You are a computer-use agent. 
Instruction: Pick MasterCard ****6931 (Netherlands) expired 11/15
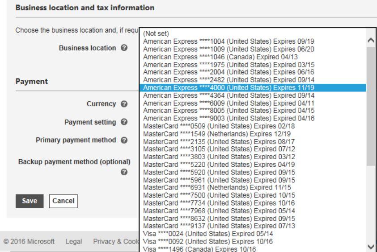pyautogui.click(x=253, y=187)
